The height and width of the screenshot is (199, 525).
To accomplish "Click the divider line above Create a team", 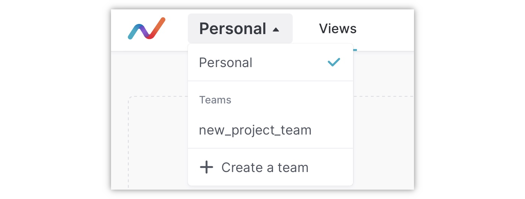I will (x=270, y=148).
